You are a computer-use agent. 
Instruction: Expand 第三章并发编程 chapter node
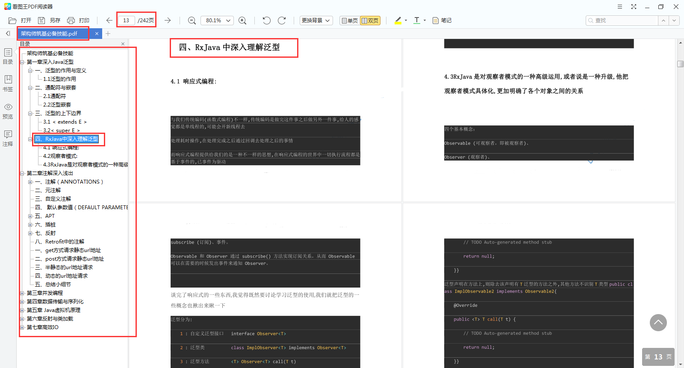22,293
